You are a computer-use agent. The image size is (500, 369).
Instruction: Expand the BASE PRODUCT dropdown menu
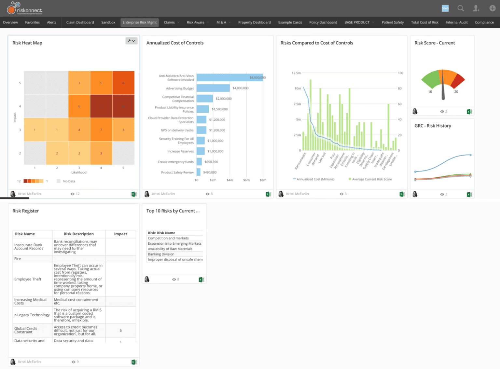(358, 22)
